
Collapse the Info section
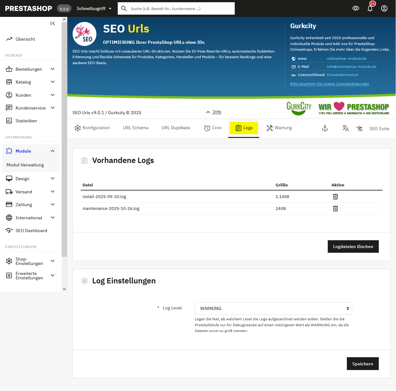[214, 112]
